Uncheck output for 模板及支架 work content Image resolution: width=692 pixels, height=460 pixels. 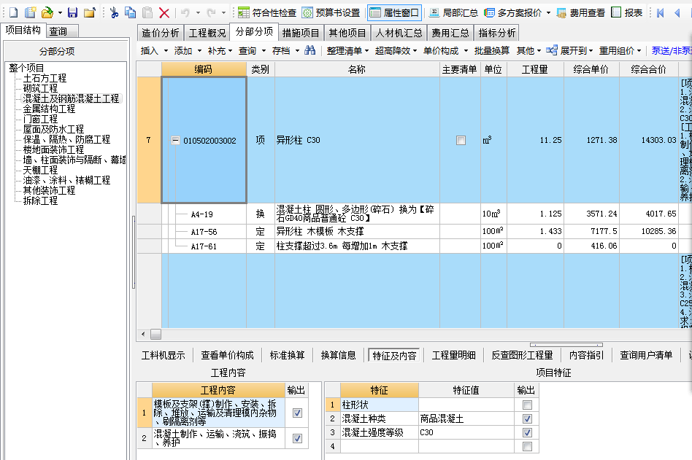tap(297, 413)
